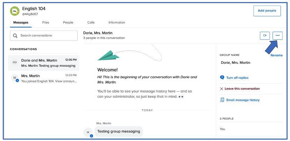Viewport: 290px width, 141px height.
Task: Rename the group via Rename link
Action: point(276,55)
